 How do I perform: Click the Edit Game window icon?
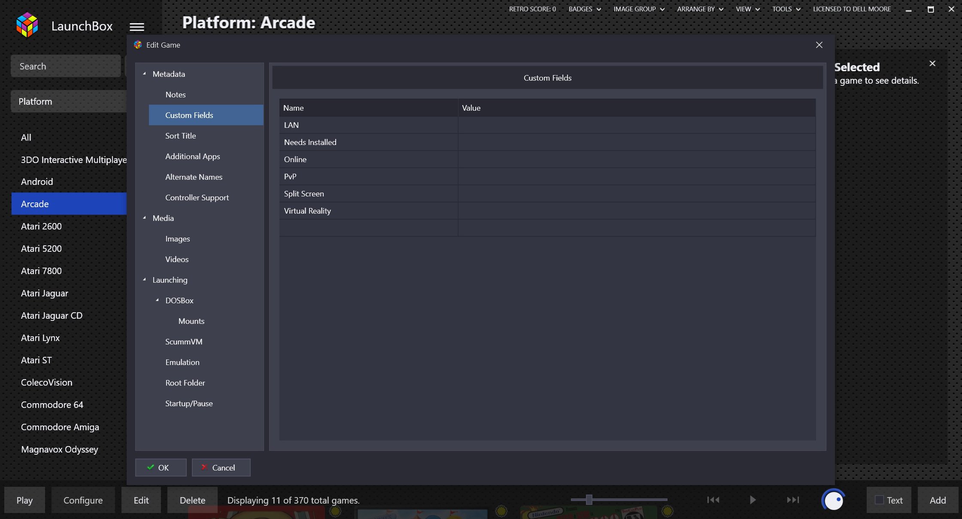138,45
